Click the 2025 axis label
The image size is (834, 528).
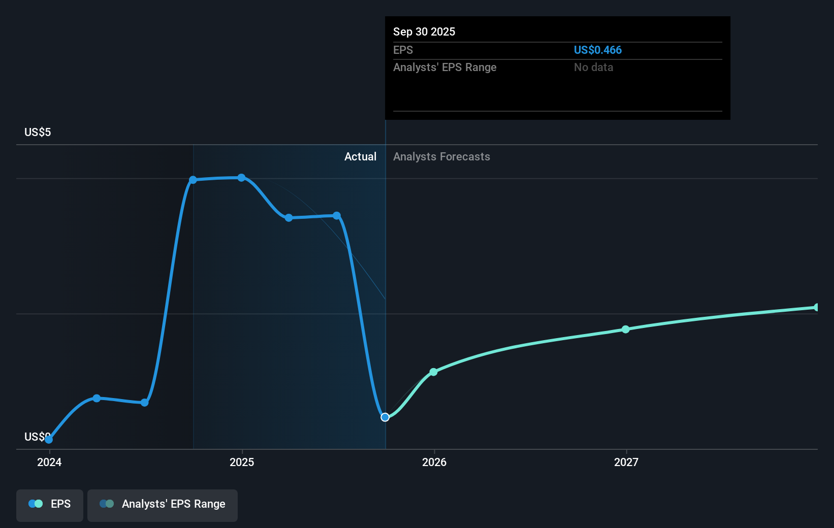[x=242, y=462]
